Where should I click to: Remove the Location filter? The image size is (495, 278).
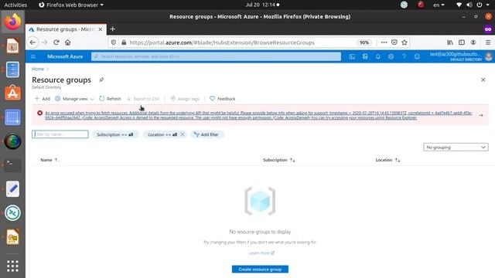(x=183, y=134)
